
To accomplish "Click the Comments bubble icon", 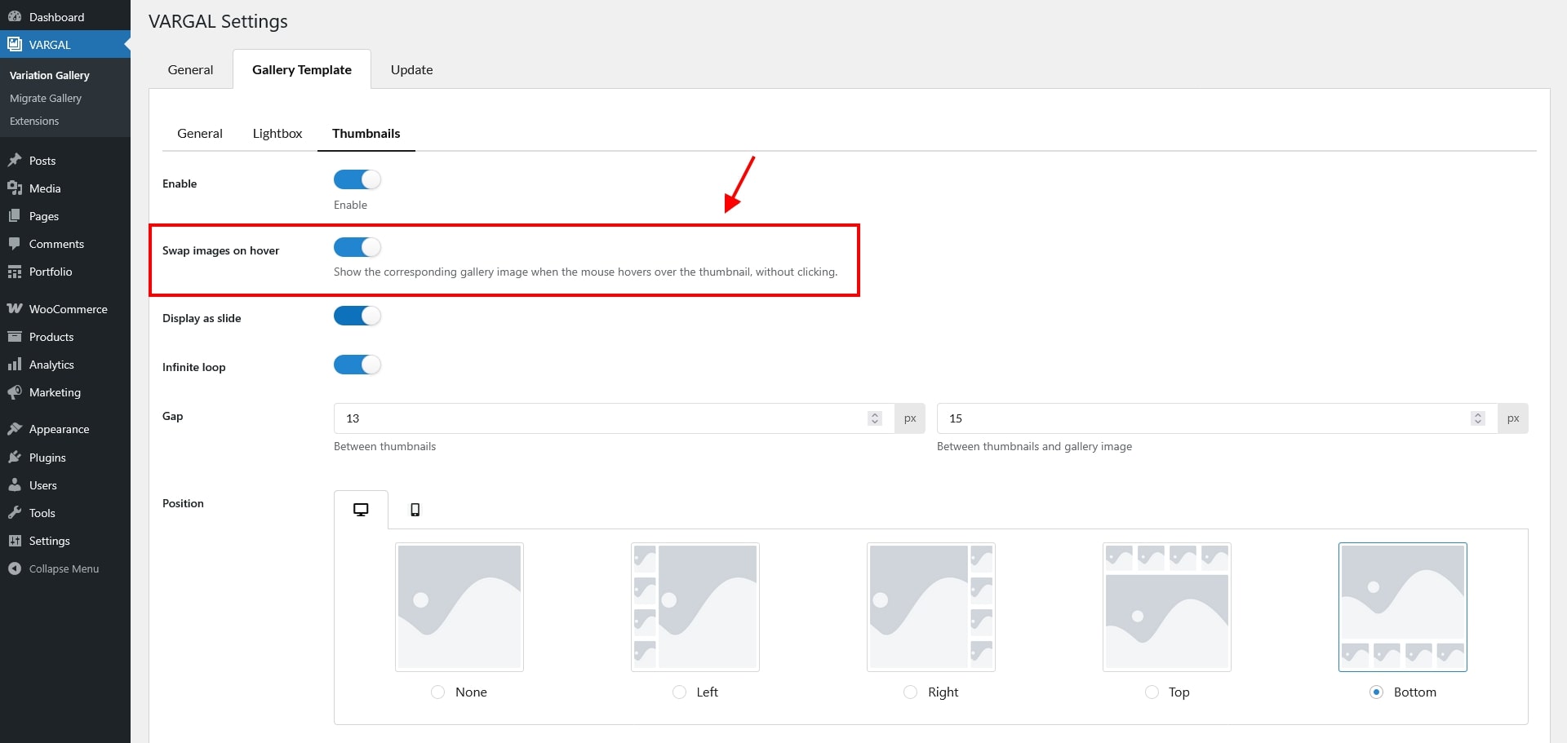I will pos(15,244).
